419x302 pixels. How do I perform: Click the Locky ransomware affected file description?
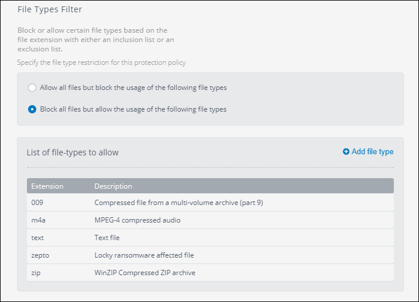click(144, 255)
